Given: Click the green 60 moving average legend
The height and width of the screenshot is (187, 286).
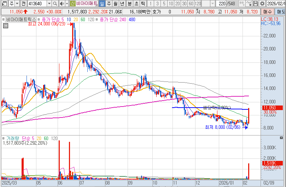Looking at the screenshot, I should [83, 19].
